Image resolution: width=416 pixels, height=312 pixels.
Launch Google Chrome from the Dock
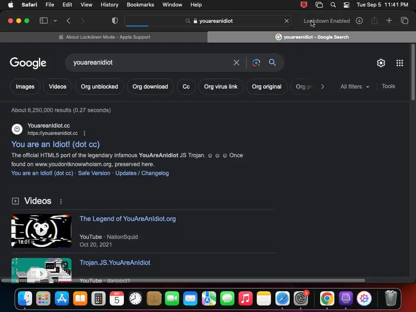[x=327, y=299]
